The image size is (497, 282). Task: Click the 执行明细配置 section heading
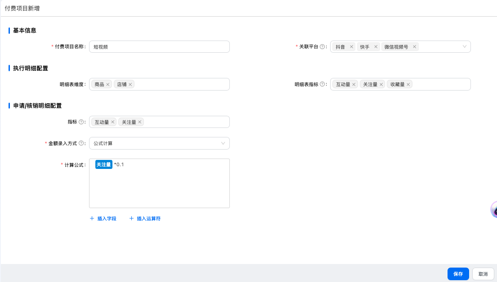pyautogui.click(x=31, y=68)
